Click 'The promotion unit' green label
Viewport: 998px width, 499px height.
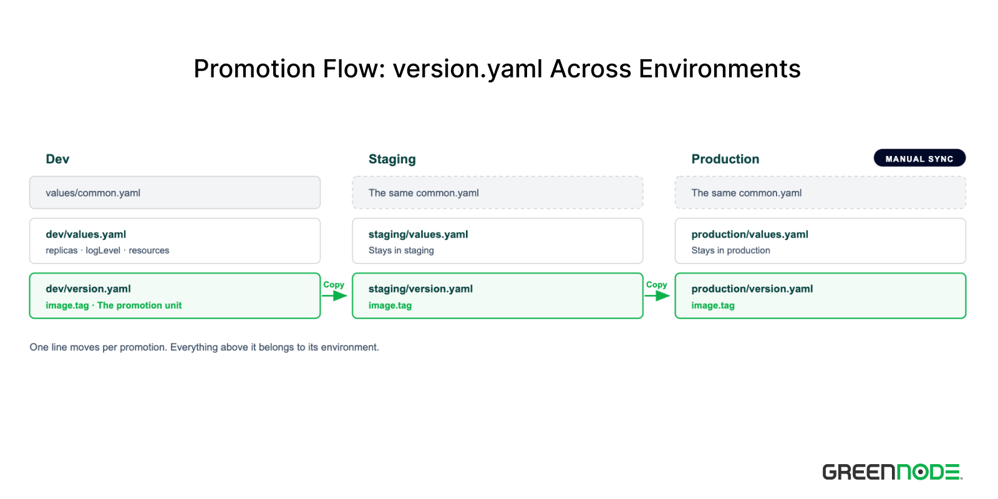pos(140,306)
